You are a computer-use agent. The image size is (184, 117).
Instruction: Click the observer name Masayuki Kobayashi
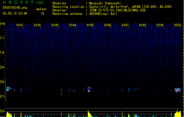[x=105, y=3]
